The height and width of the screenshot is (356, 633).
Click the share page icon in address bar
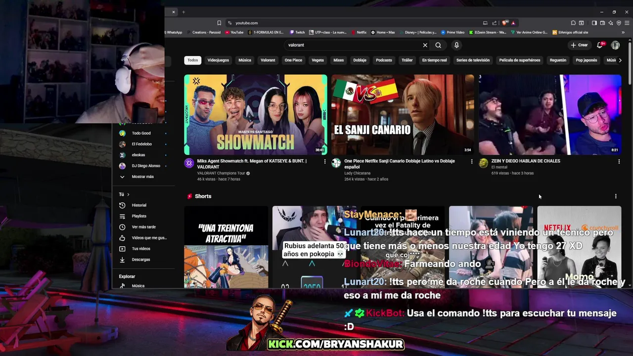[494, 23]
